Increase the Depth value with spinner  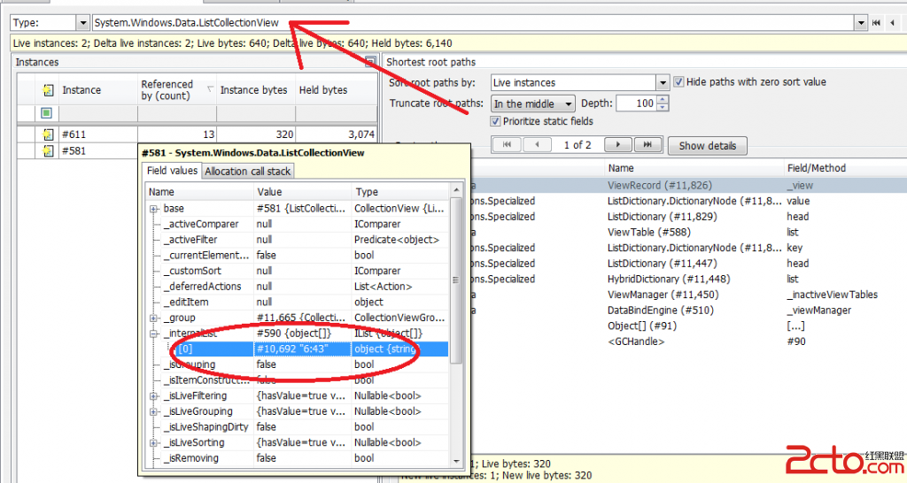point(662,100)
